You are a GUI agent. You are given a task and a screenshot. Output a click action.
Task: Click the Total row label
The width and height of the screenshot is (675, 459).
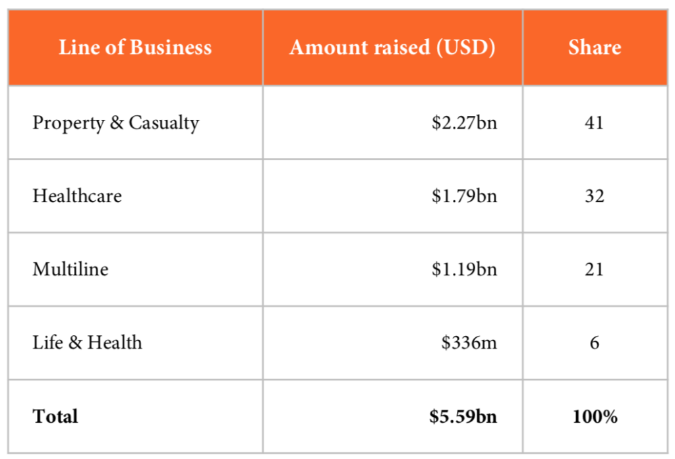pyautogui.click(x=55, y=416)
